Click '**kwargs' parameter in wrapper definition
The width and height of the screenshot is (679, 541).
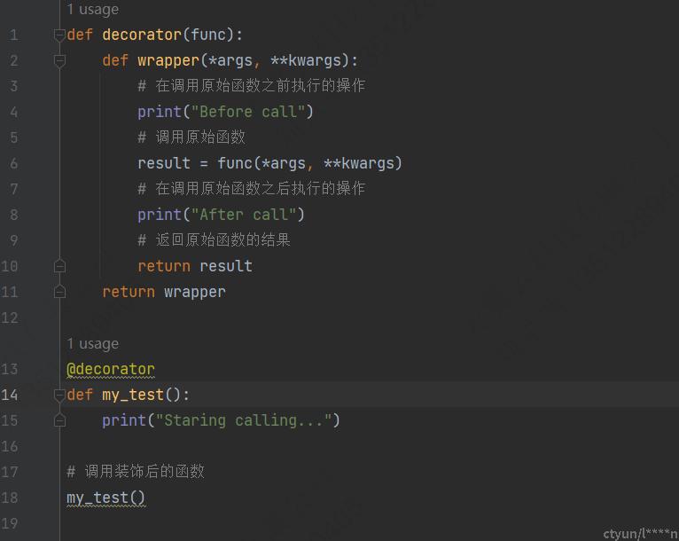tap(306, 60)
